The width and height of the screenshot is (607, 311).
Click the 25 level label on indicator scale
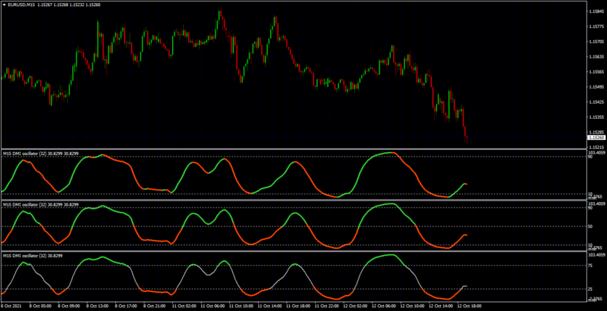(x=590, y=289)
